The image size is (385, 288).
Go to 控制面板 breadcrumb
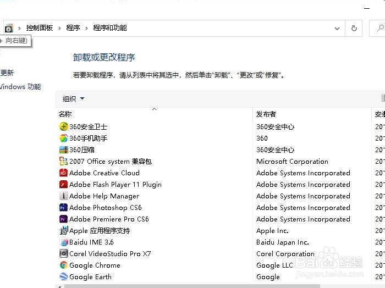[40, 28]
